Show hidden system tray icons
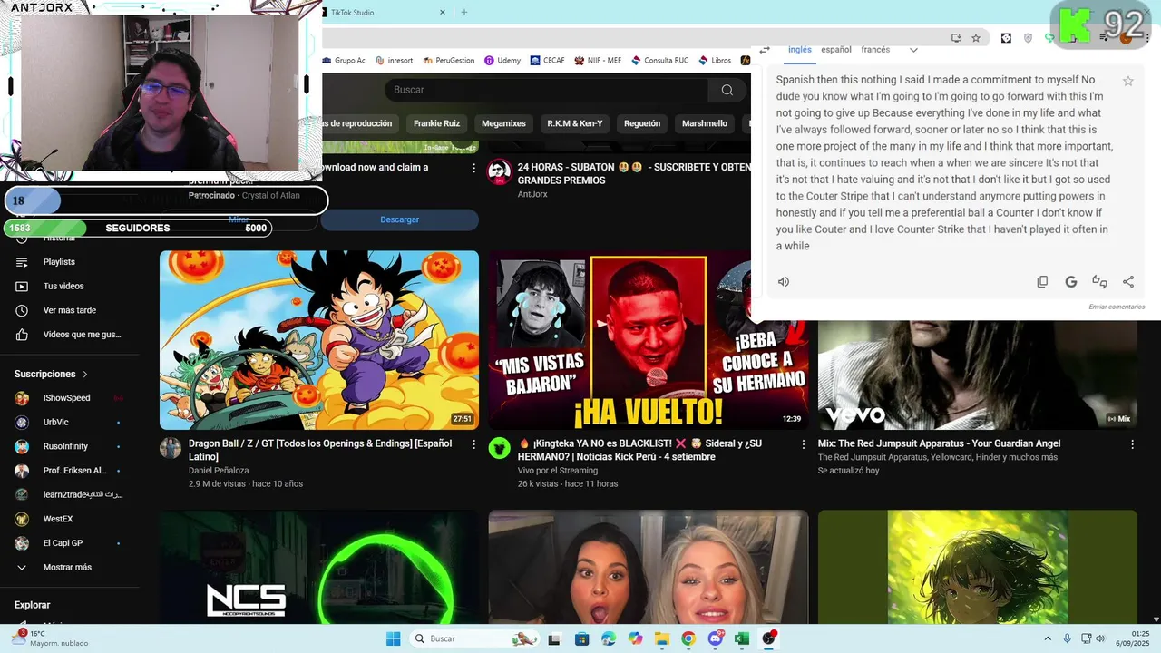This screenshot has width=1161, height=653. tap(1048, 638)
